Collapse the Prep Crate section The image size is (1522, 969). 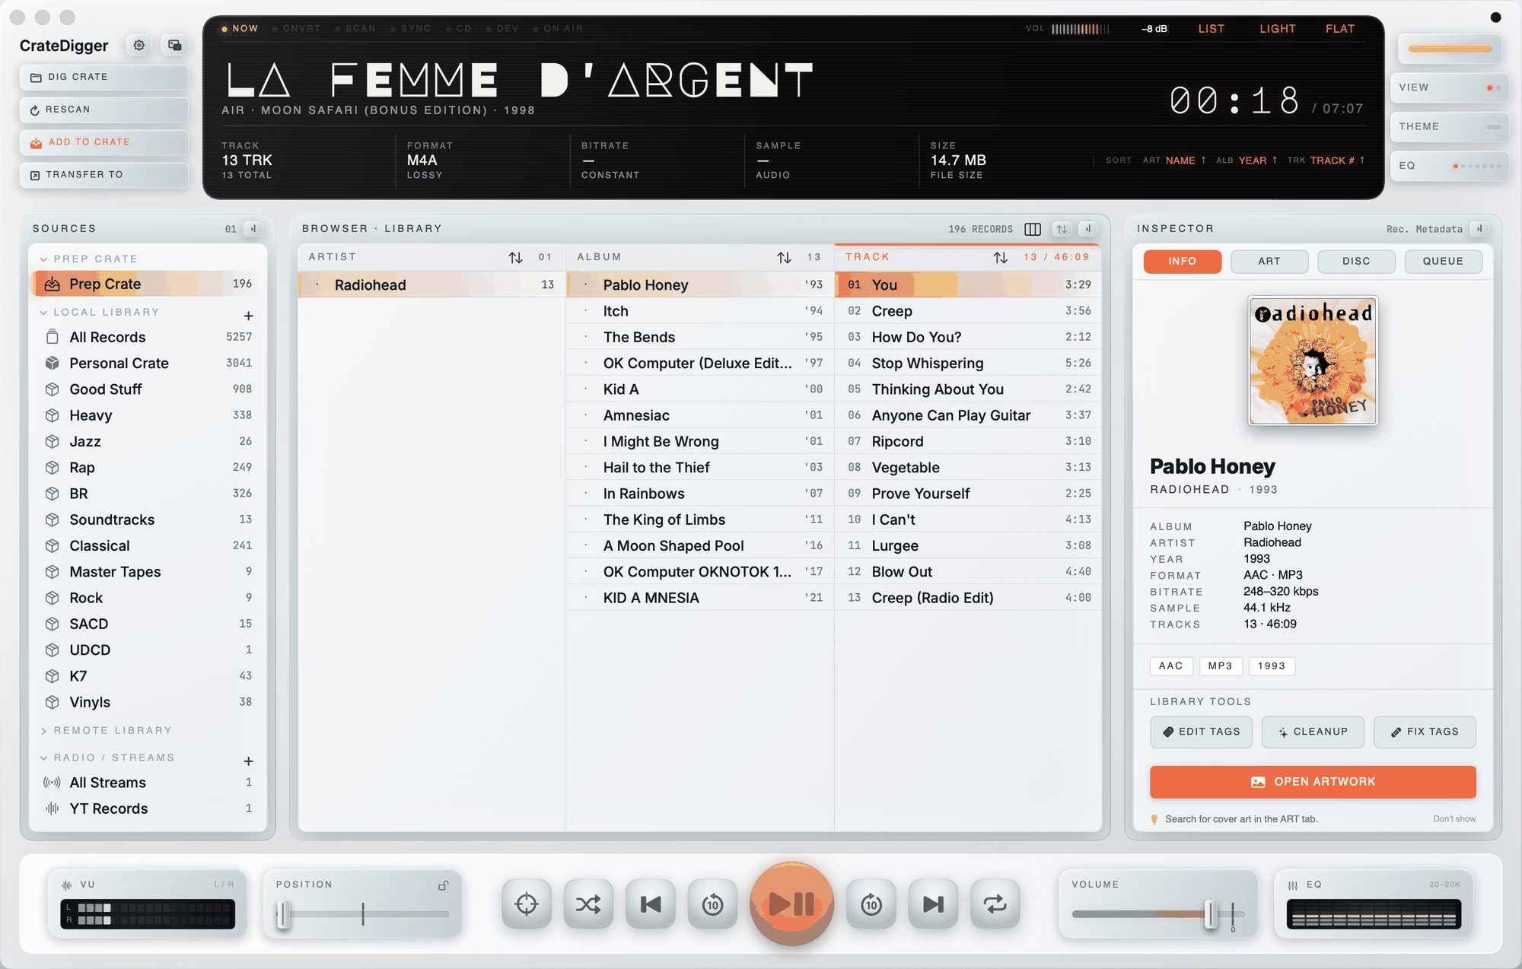(44, 259)
